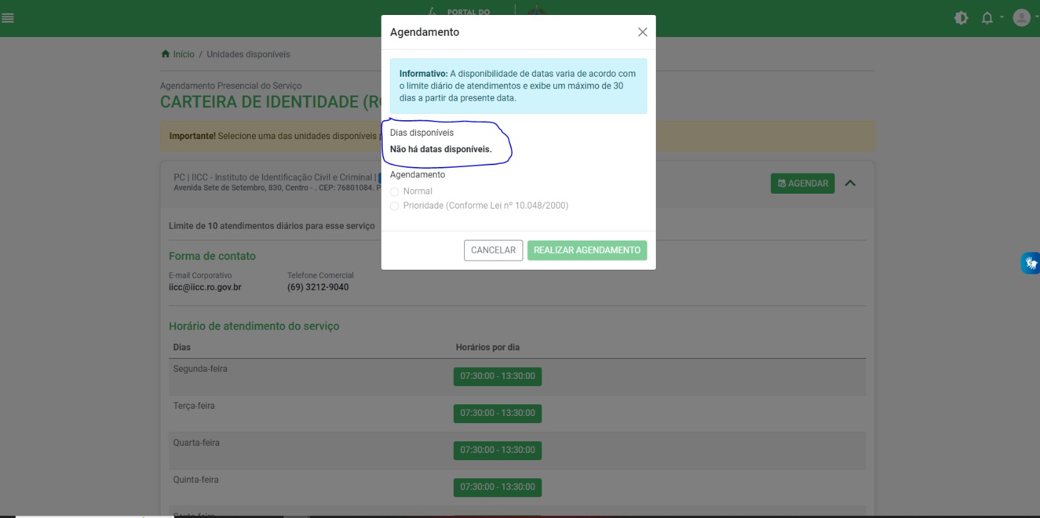The height and width of the screenshot is (518, 1040).
Task: Toggle the high-contrast theme icon
Action: (x=961, y=18)
